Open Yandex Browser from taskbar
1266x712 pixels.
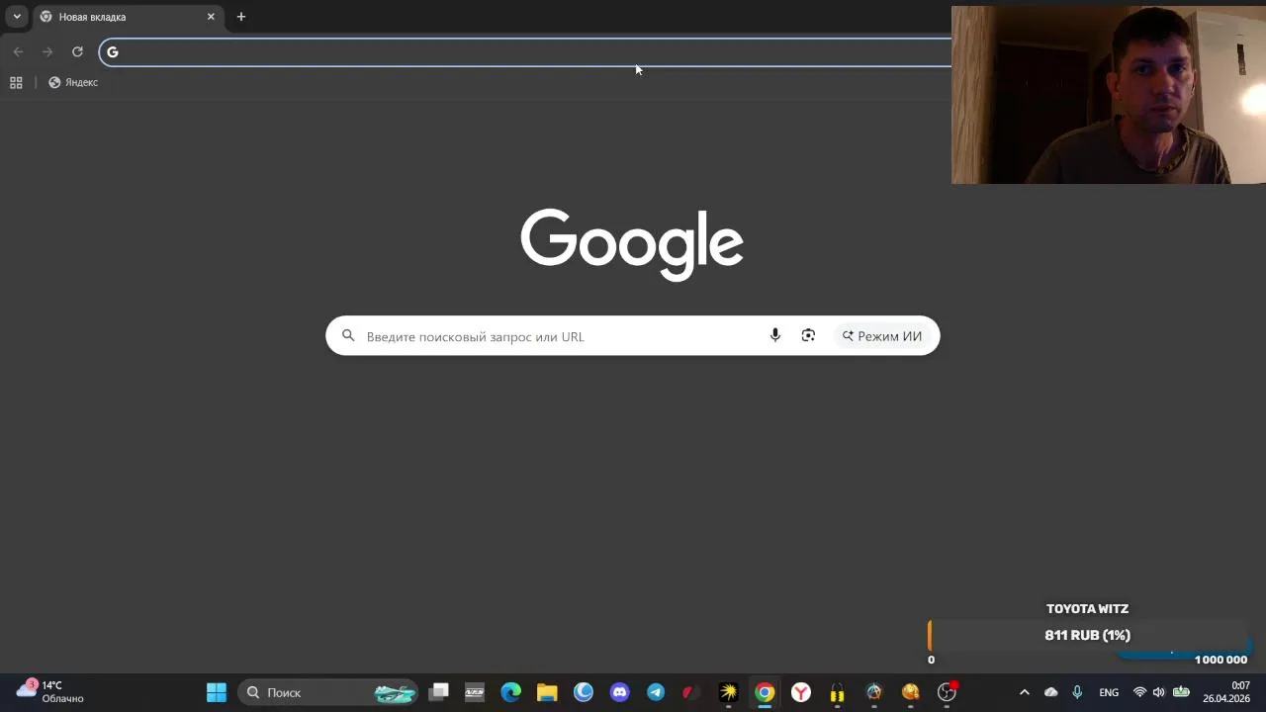(x=801, y=692)
